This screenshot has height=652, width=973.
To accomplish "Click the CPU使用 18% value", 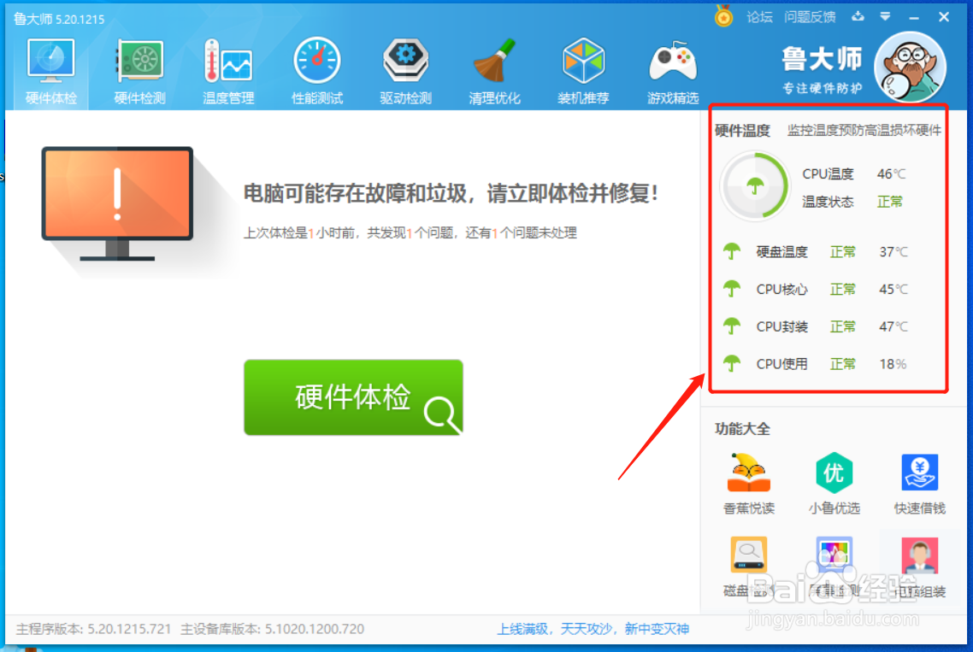I will click(893, 364).
